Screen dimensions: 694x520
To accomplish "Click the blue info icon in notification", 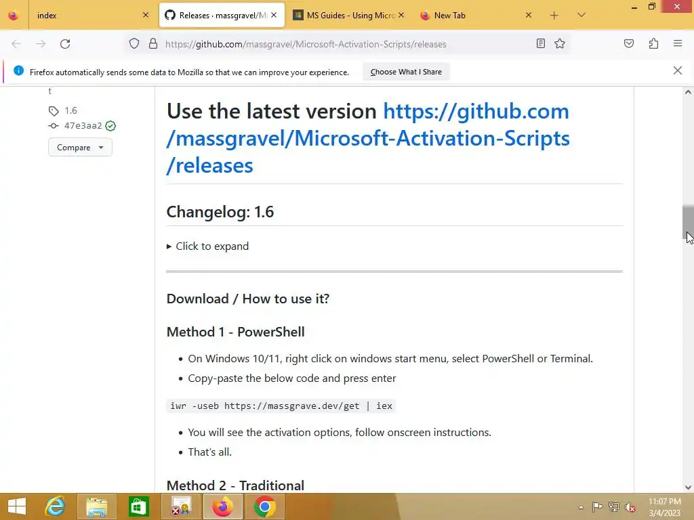I will pyautogui.click(x=18, y=70).
